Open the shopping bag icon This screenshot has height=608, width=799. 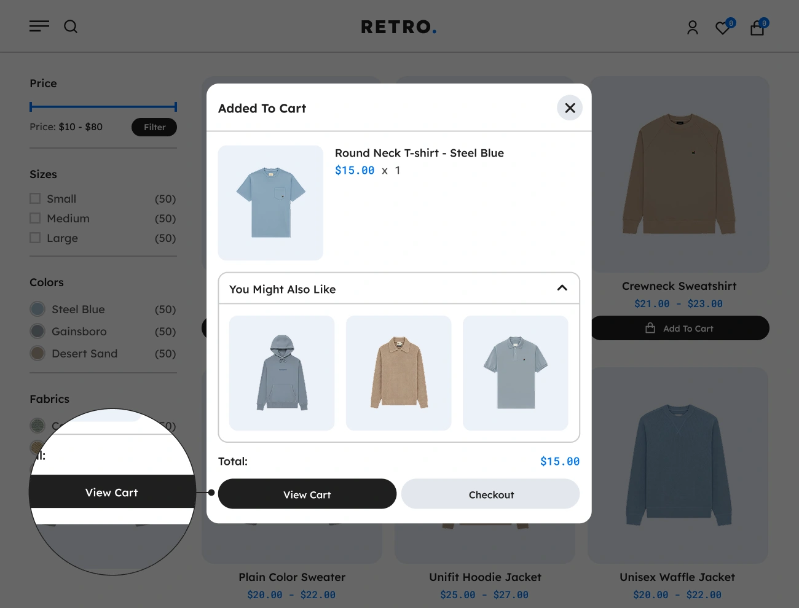[757, 28]
